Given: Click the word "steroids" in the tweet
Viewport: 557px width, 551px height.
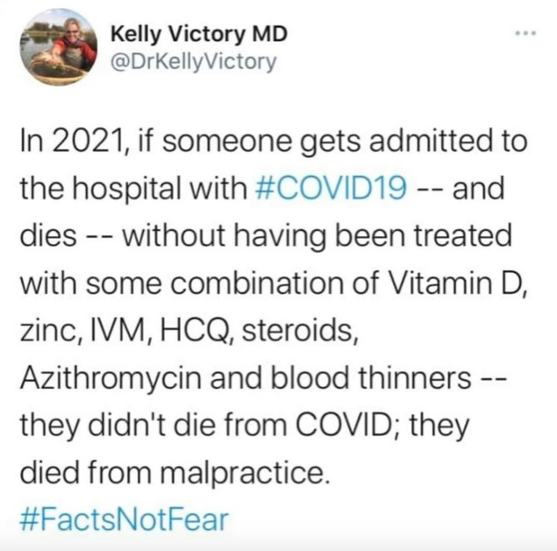Looking at the screenshot, I should click(x=299, y=331).
